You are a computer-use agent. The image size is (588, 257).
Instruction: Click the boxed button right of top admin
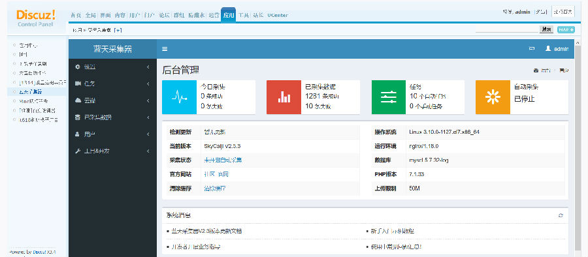[564, 12]
